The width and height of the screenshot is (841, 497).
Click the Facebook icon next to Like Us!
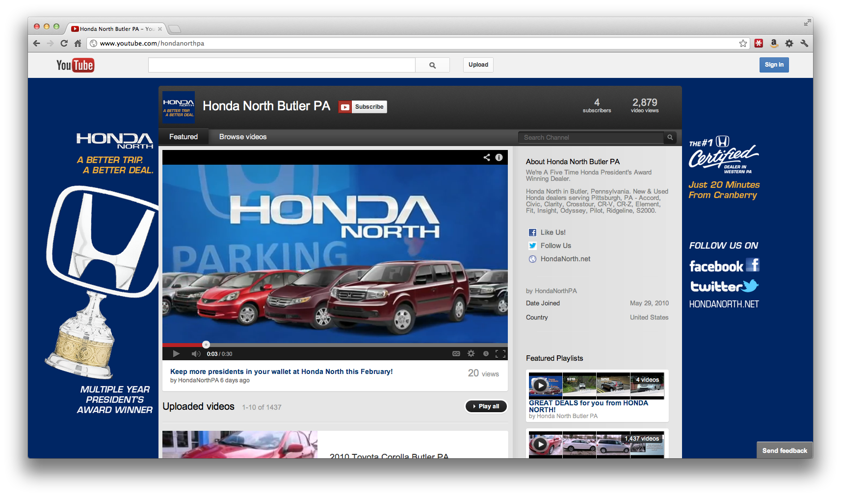(x=532, y=232)
